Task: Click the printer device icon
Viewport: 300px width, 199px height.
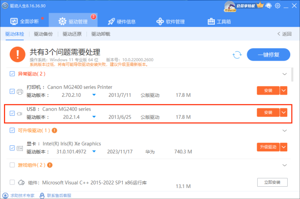Action: click(20, 92)
